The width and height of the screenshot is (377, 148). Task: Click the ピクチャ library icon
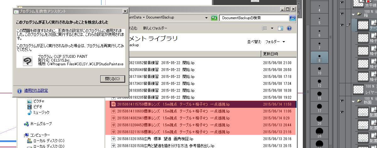coord(30,101)
